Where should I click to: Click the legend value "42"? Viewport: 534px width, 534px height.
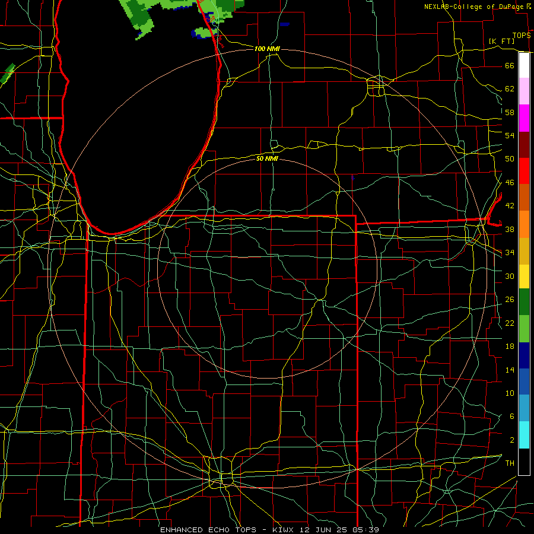tap(510, 206)
